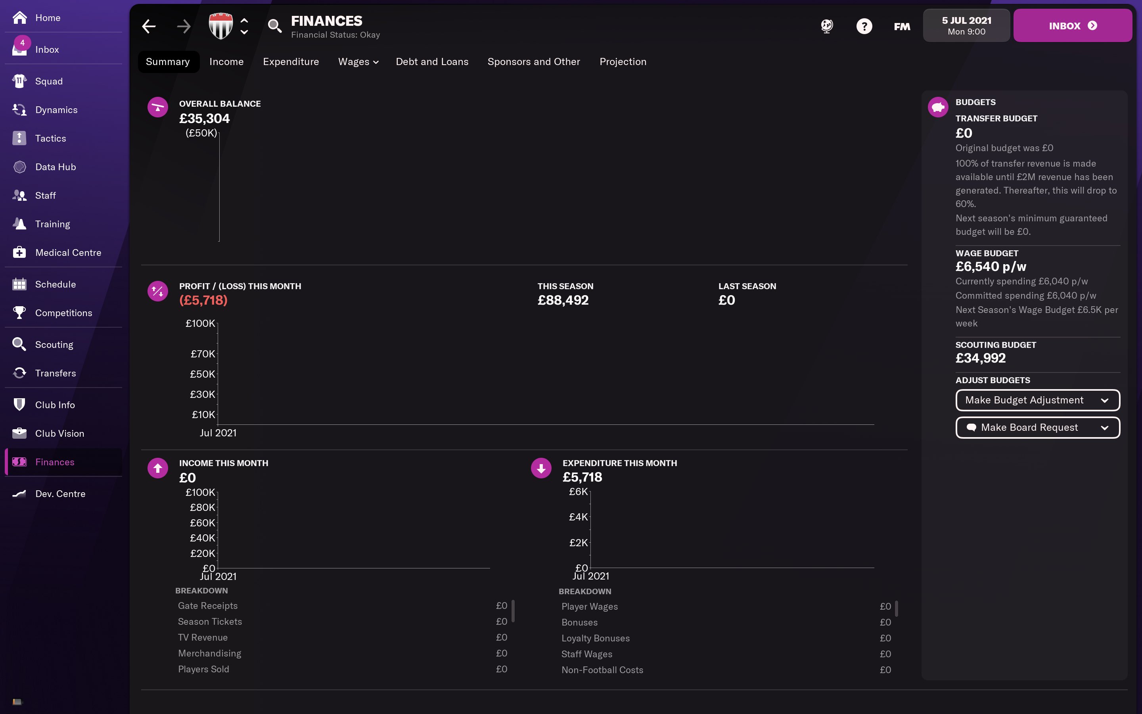Open the FM menu logo
Screen dimensions: 1142x714
(x=902, y=27)
